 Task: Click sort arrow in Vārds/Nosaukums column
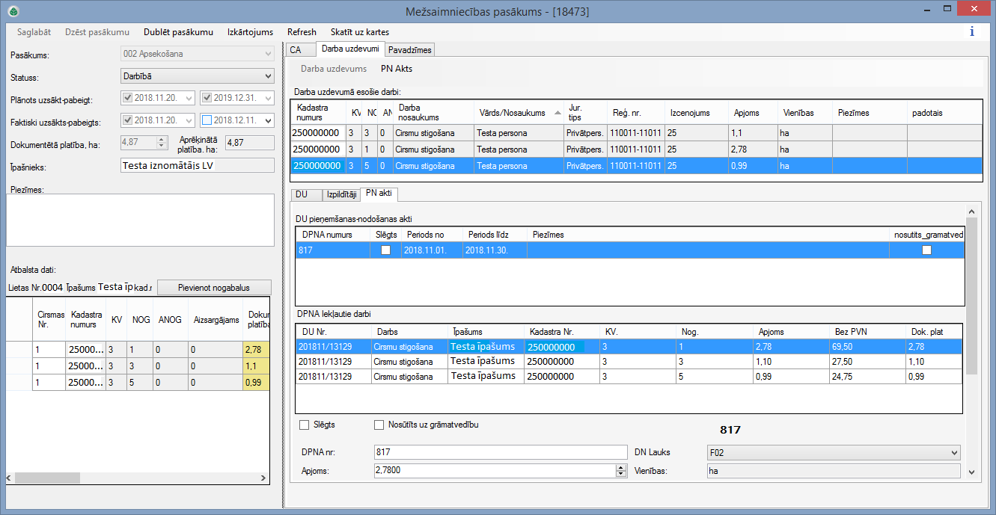(x=557, y=112)
